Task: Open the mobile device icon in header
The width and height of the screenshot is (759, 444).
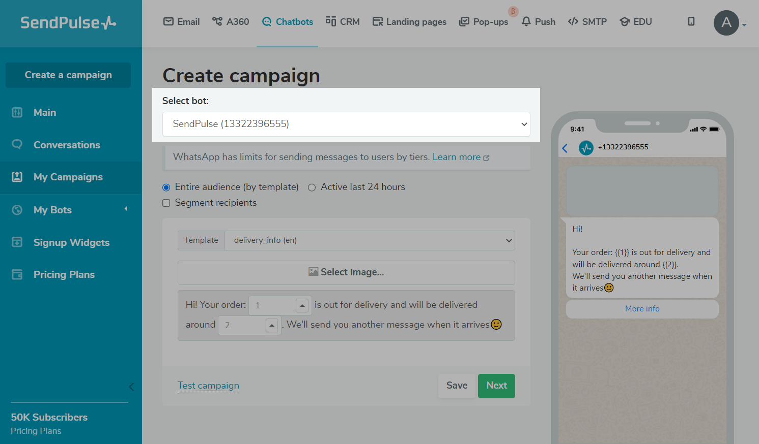Action: pos(691,21)
